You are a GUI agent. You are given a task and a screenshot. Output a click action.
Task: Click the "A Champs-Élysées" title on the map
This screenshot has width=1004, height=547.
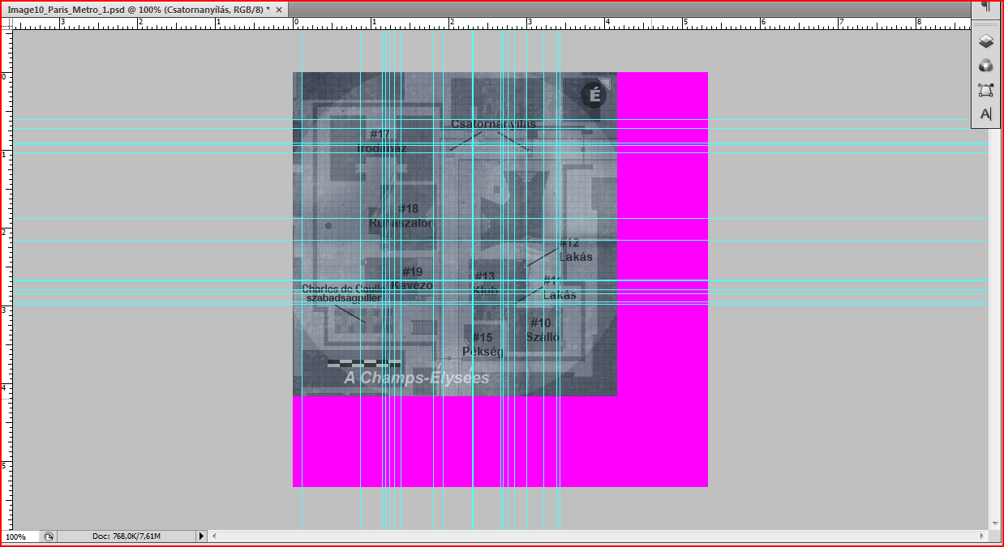point(416,378)
